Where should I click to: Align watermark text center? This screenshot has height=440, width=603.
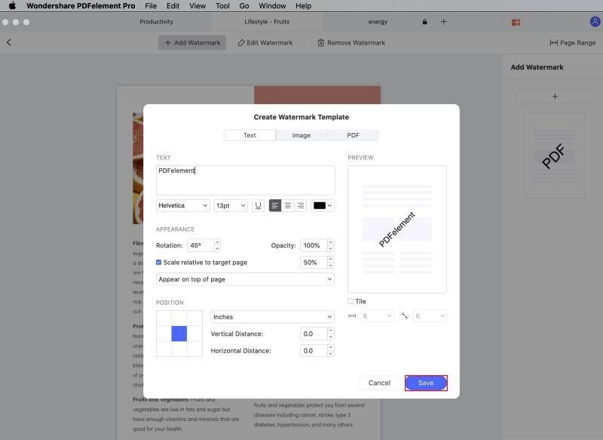point(288,205)
